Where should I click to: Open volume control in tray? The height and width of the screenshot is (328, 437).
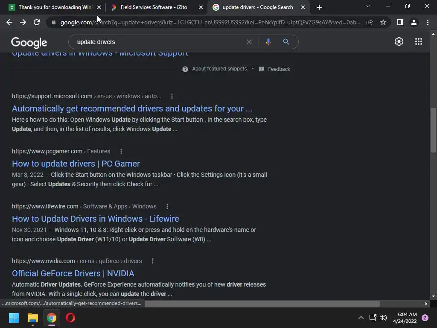383,318
